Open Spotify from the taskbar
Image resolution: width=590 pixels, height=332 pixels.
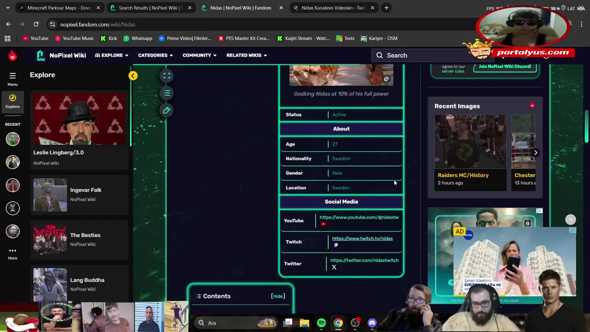[321, 323]
